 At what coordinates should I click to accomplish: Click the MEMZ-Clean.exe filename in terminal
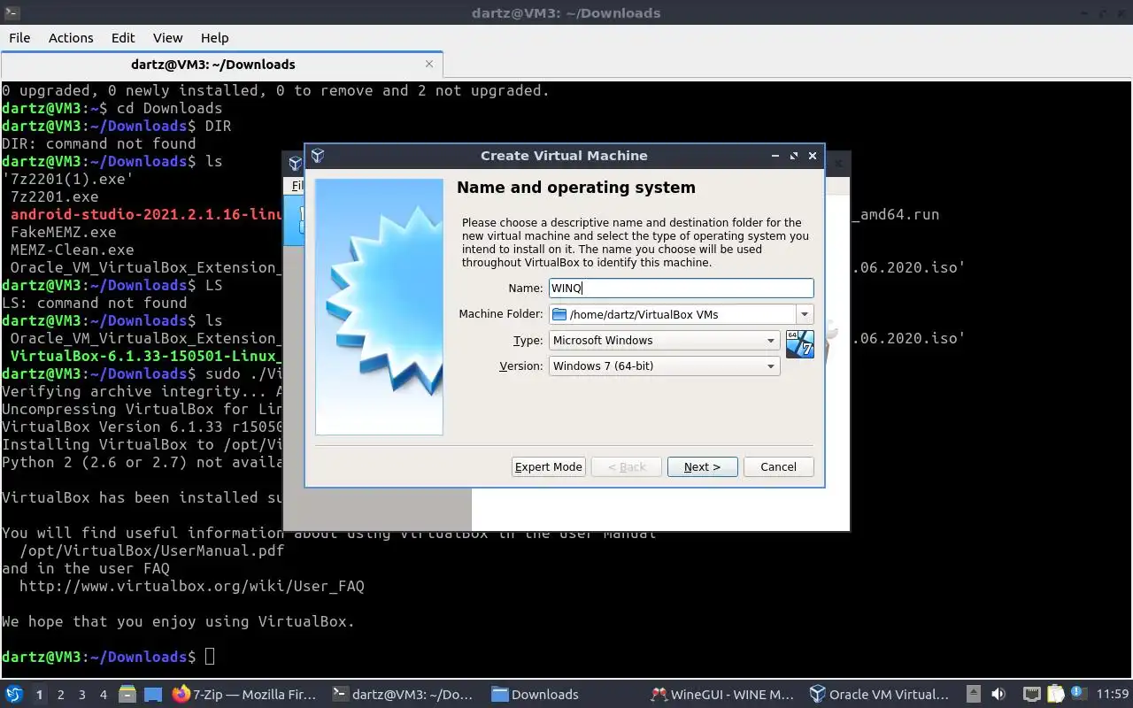pyautogui.click(x=73, y=250)
